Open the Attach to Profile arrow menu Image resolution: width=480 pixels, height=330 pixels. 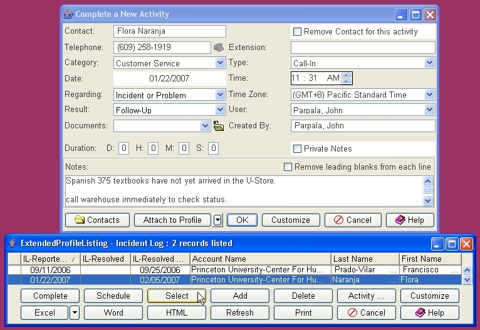(217, 220)
